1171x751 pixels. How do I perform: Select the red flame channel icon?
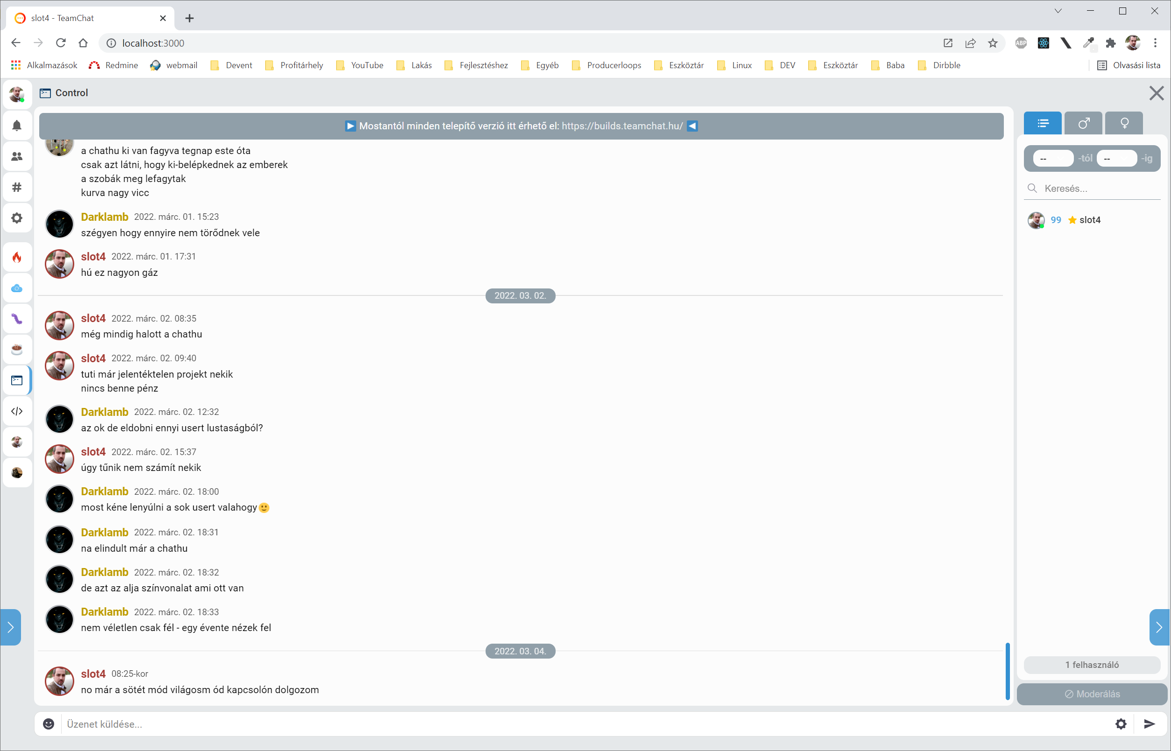(17, 258)
